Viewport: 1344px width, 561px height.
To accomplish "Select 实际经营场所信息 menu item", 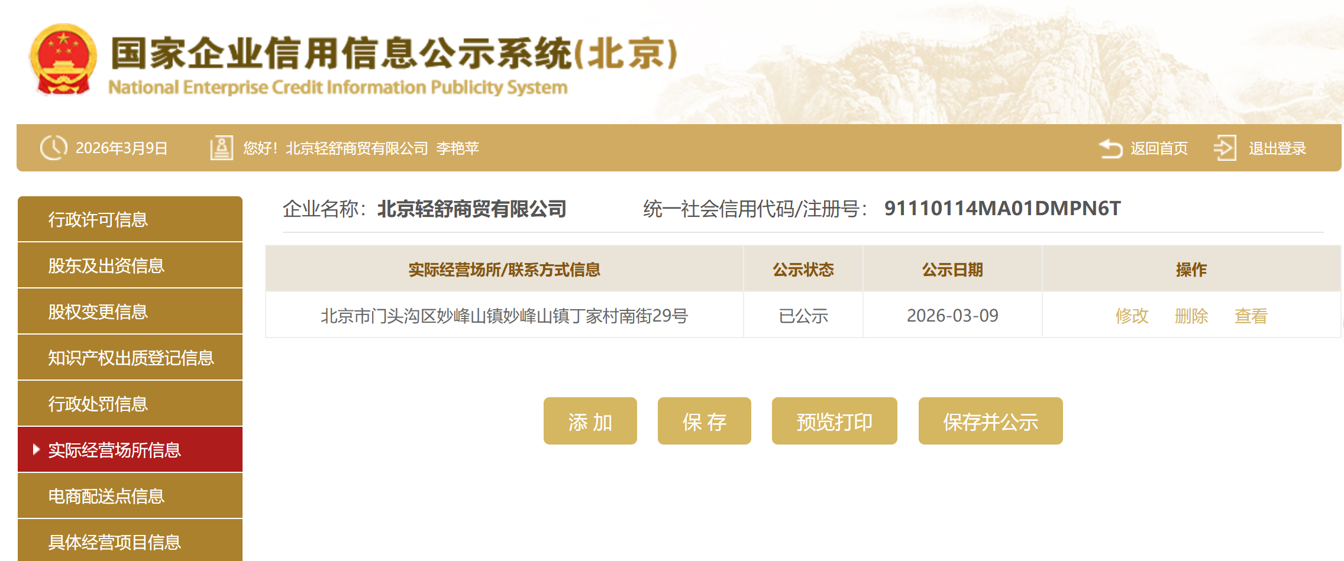I will pos(130,450).
